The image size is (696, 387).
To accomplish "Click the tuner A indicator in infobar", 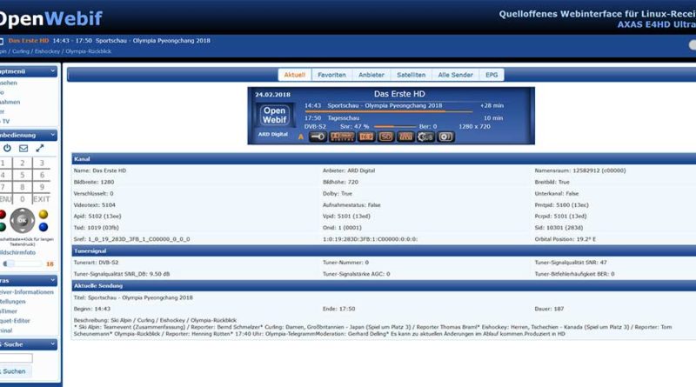I will [x=300, y=137].
